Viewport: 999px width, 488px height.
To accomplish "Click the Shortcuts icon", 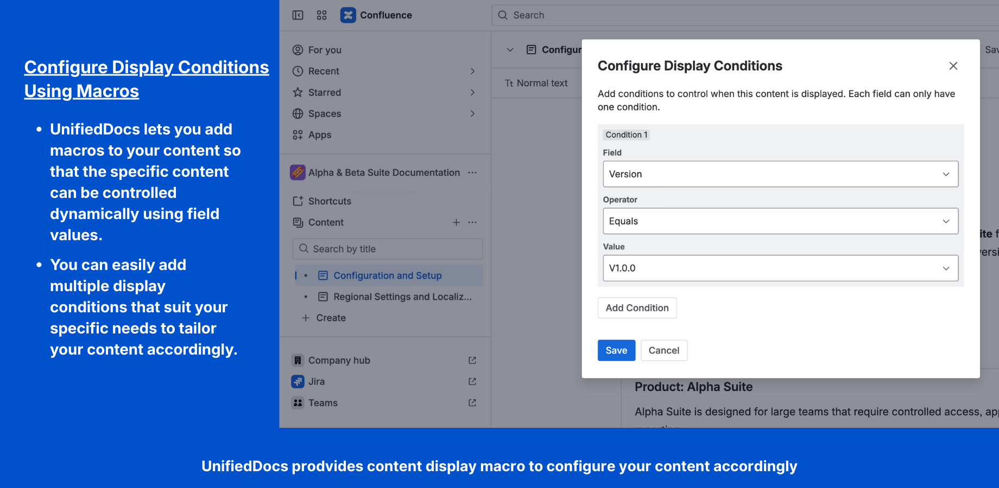I will [298, 201].
